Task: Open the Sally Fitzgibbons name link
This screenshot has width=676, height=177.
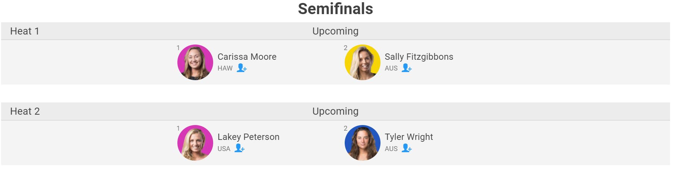Action: coord(418,57)
